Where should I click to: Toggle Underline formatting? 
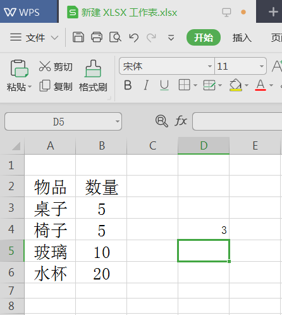pyautogui.click(x=164, y=86)
